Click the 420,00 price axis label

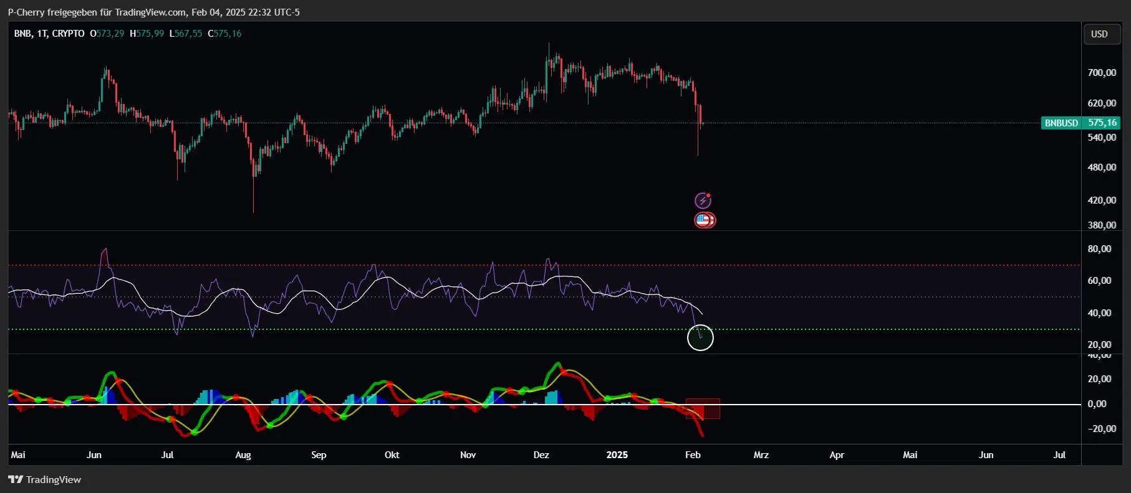pos(1102,200)
